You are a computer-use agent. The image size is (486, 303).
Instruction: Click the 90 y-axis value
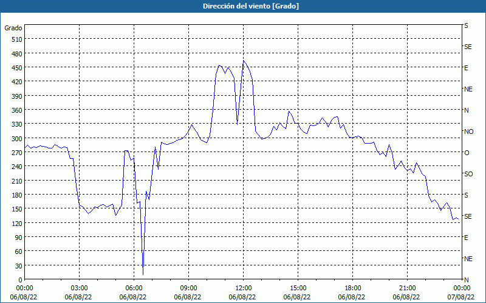pos(18,238)
